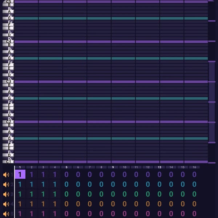Jump to bar number 5 label
The width and height of the screenshot is (218, 218).
[x=66, y=167]
